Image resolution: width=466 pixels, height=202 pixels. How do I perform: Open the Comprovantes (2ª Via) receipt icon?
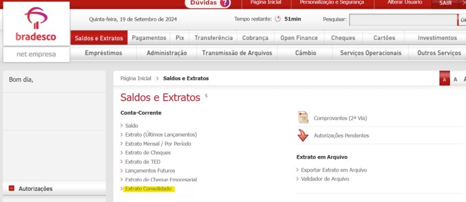(303, 117)
